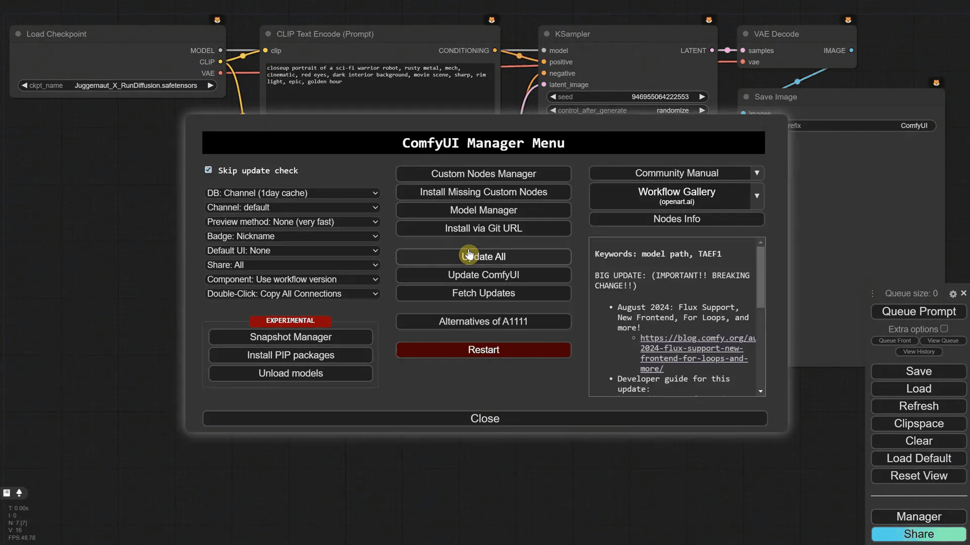Click the rocket icon in the bottom toolbar
The height and width of the screenshot is (545, 970).
point(19,493)
